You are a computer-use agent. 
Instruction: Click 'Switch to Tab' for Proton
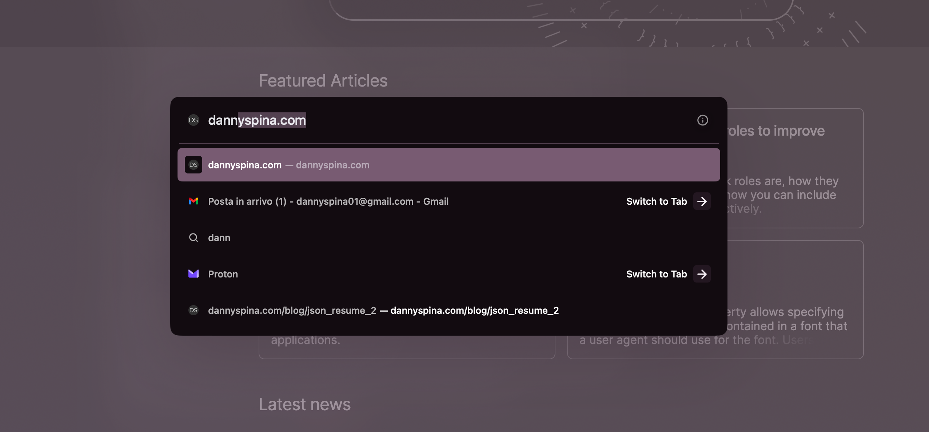point(657,274)
